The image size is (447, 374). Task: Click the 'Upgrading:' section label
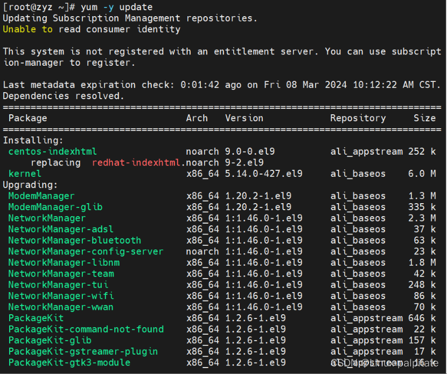pyautogui.click(x=30, y=185)
